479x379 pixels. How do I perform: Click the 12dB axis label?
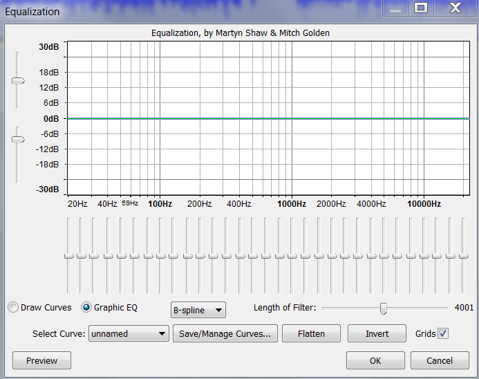[49, 88]
